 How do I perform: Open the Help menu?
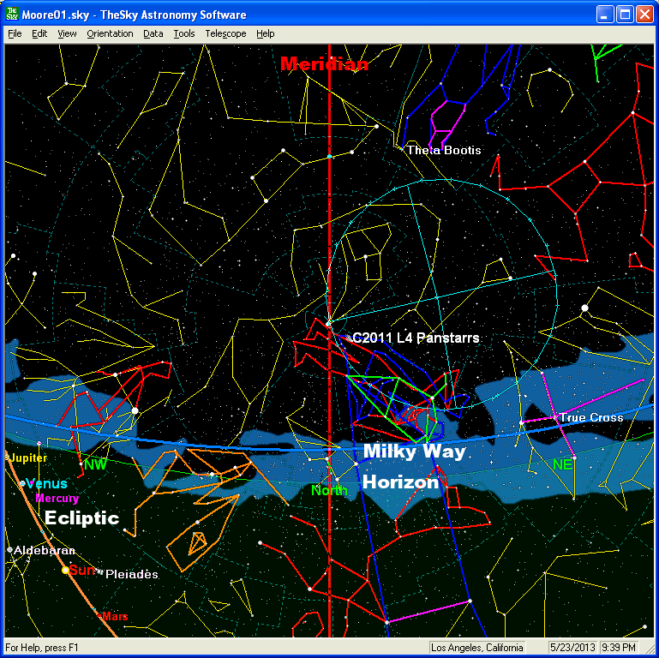point(266,33)
